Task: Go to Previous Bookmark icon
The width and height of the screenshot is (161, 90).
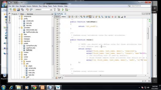Action: (x=96, y=17)
